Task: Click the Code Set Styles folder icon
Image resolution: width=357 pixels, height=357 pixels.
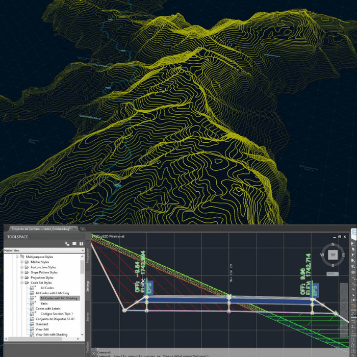Action: tap(27, 283)
